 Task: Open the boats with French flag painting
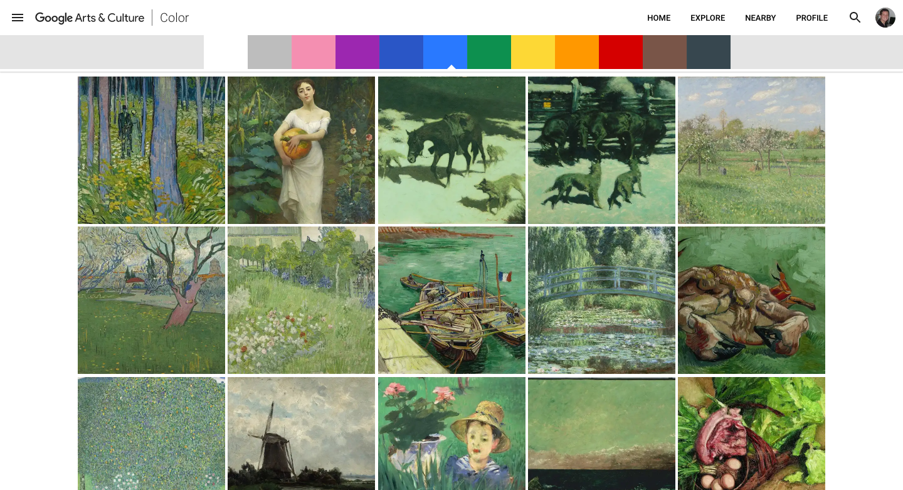click(x=451, y=300)
